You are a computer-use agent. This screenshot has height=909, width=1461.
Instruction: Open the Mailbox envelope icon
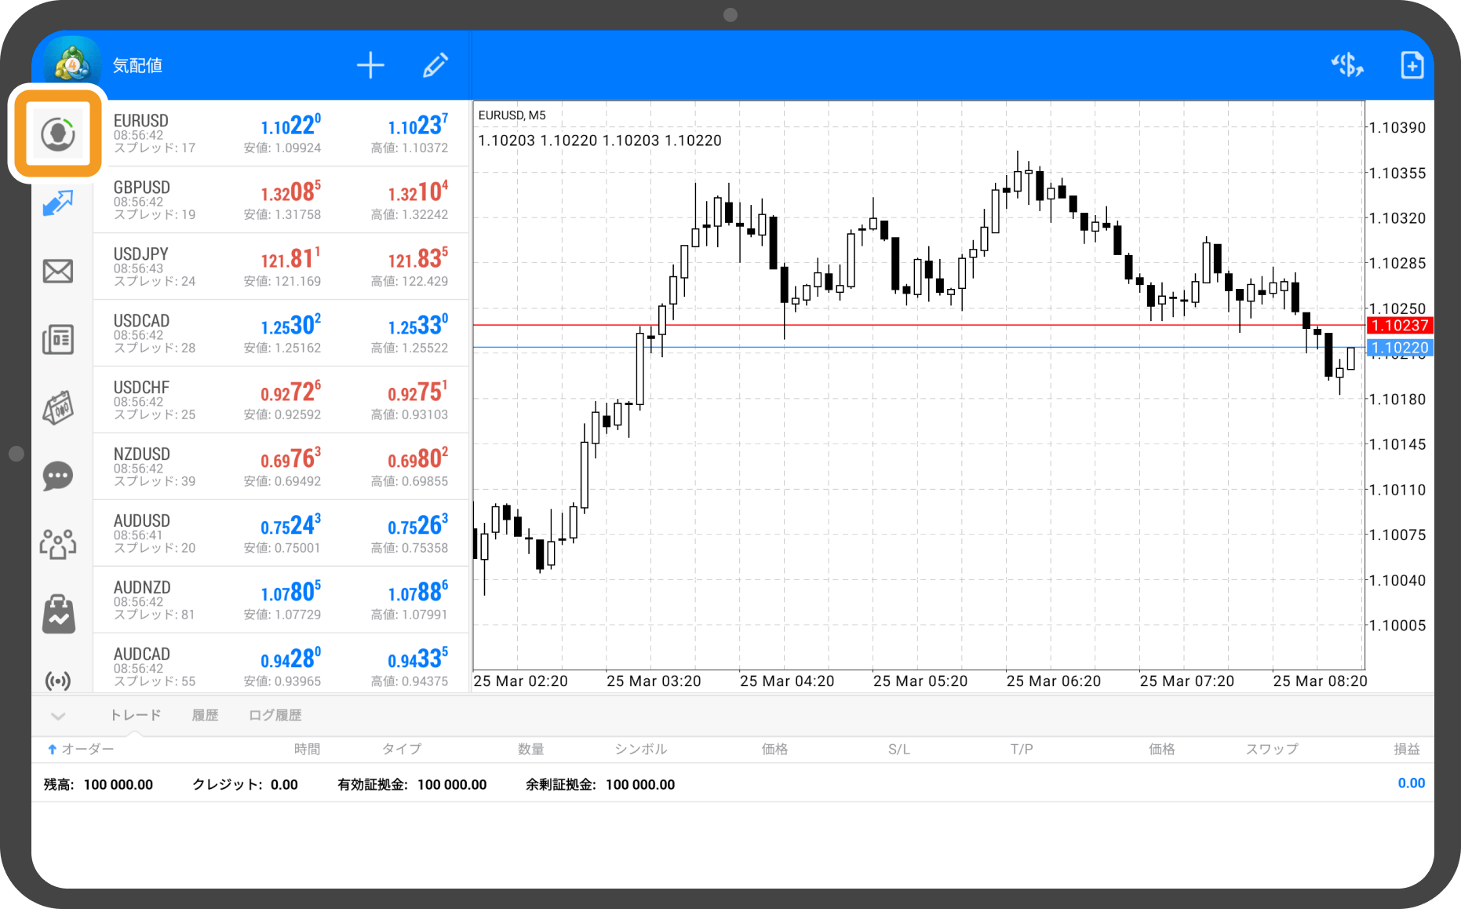pos(58,272)
